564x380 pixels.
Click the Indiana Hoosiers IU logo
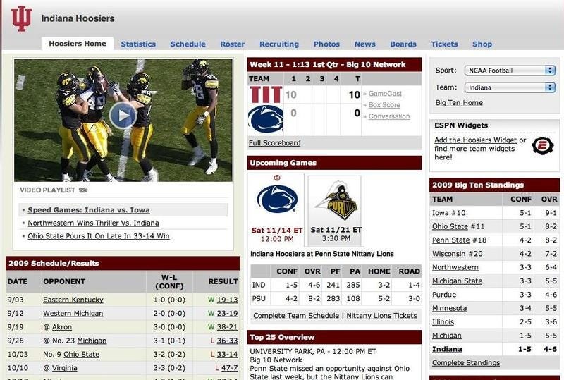(x=21, y=18)
